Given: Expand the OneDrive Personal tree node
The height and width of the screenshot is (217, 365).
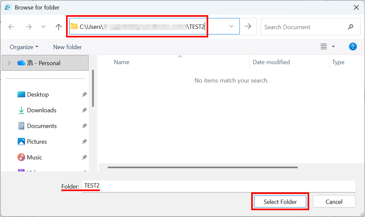Looking at the screenshot, I should (x=9, y=63).
